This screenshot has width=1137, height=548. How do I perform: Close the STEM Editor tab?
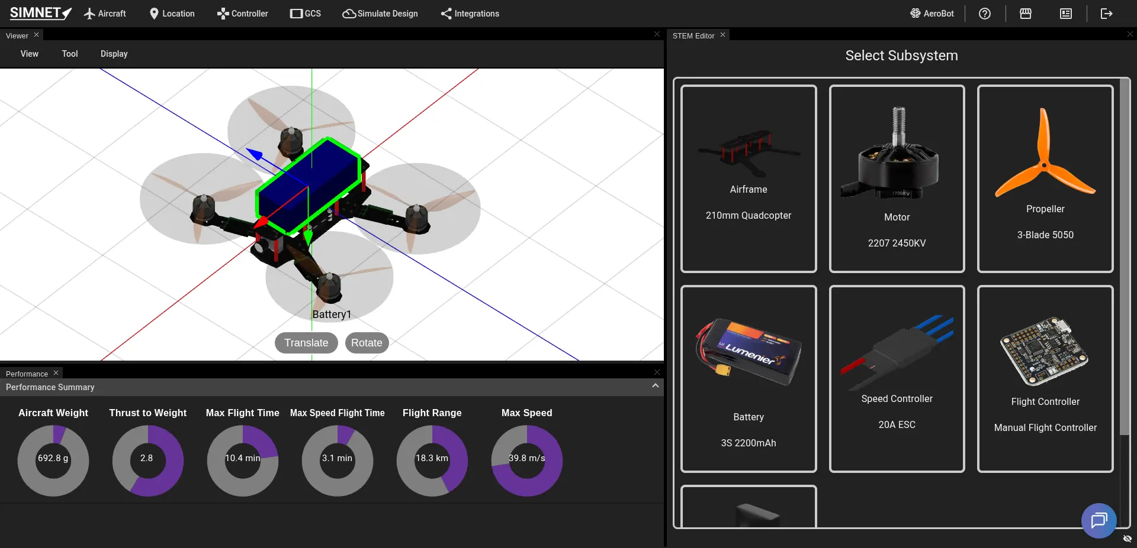(x=722, y=35)
